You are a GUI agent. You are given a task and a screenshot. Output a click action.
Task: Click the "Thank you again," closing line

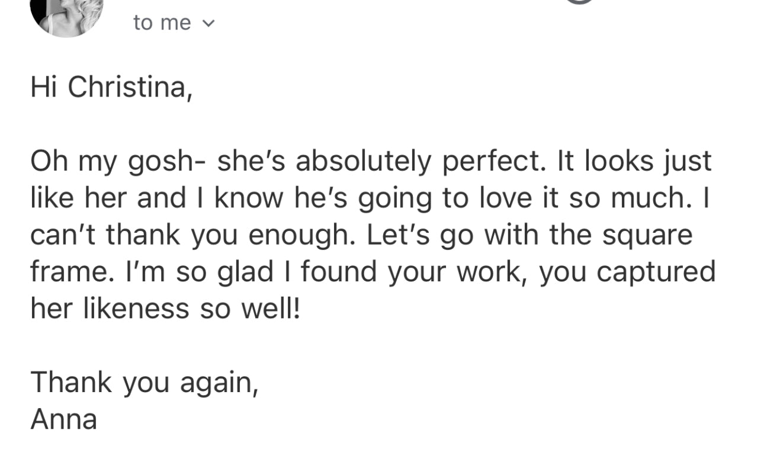coord(145,383)
